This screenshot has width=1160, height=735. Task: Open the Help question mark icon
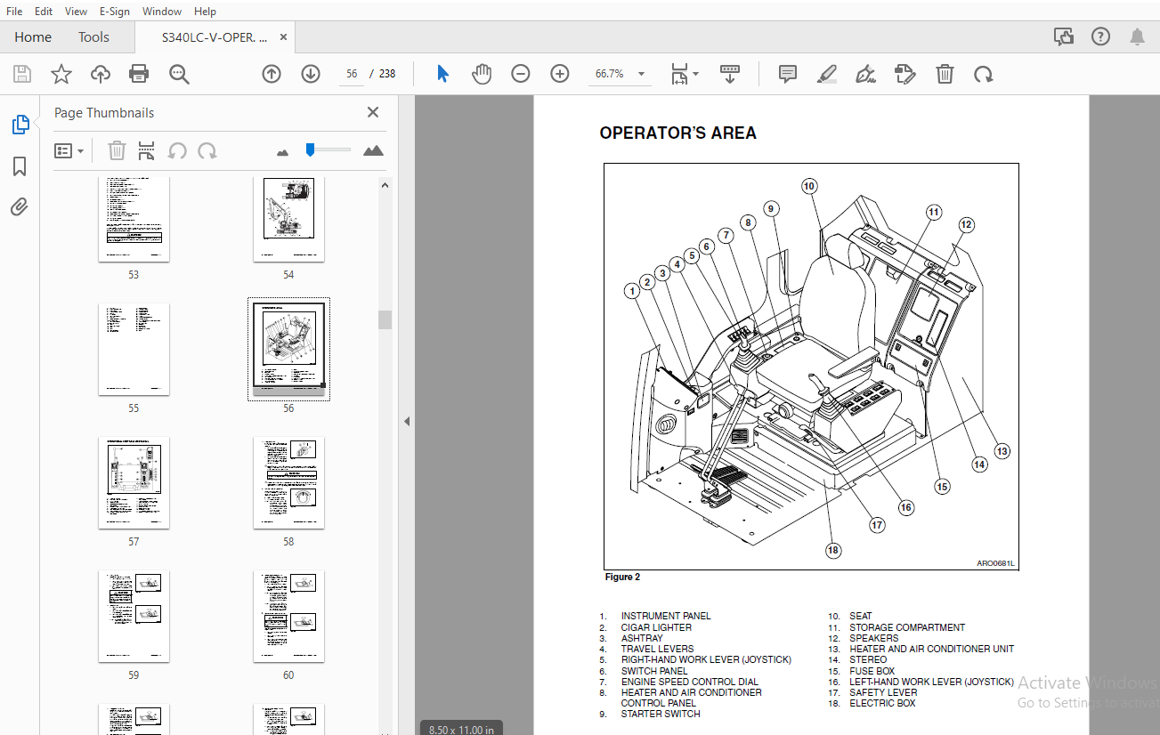pyautogui.click(x=1100, y=36)
